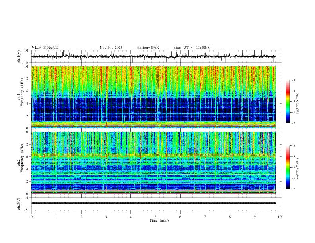
Task: Click the ch.2 colorbar 'log(PSD)(V²/Hz)' label
Action: coord(298,169)
